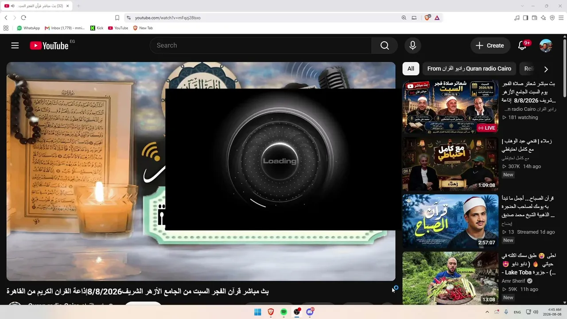Open the Windows Start menu
The height and width of the screenshot is (319, 567).
258,312
